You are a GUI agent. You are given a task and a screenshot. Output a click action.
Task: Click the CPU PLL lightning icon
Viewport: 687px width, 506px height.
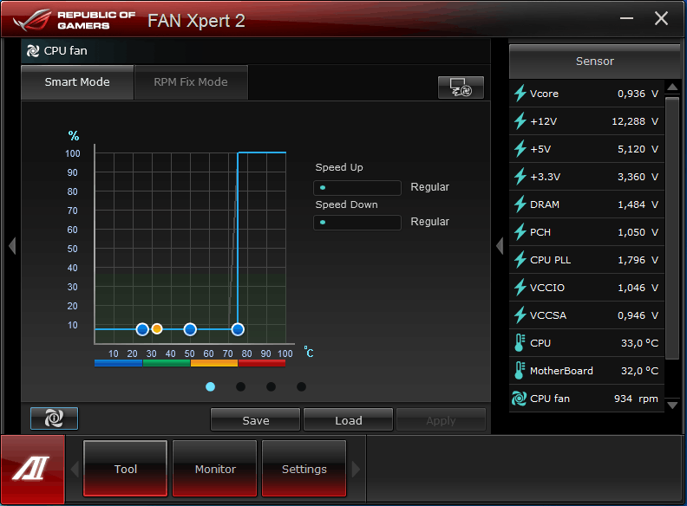(x=520, y=260)
